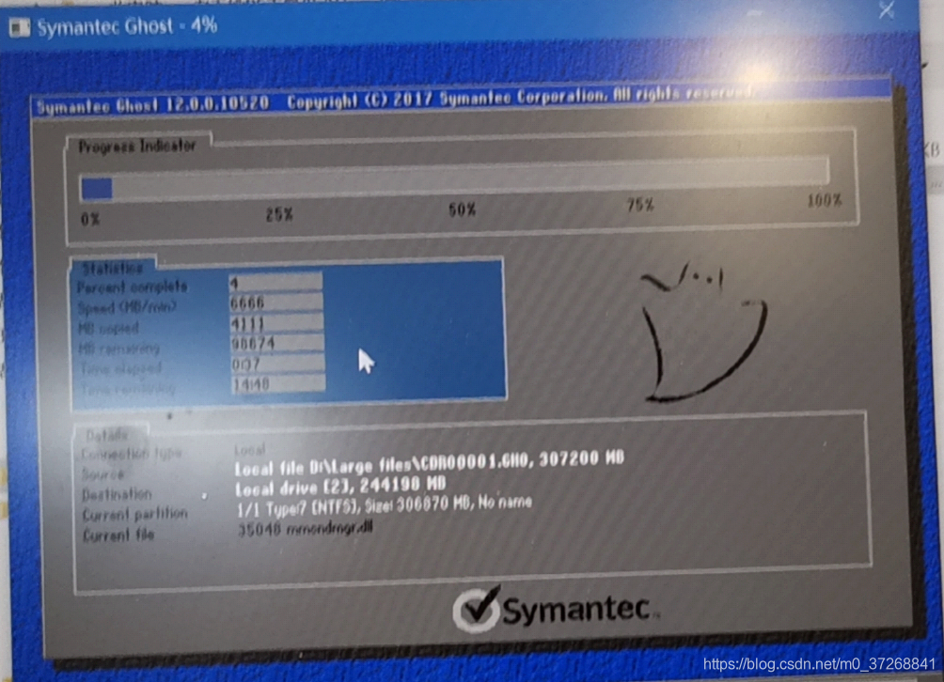Click the Local drive [2] destination text

[x=340, y=487]
